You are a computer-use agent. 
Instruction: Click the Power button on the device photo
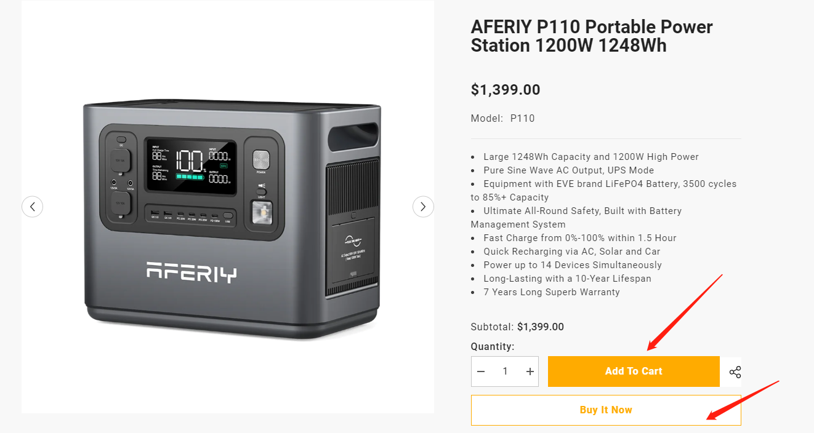coord(261,161)
